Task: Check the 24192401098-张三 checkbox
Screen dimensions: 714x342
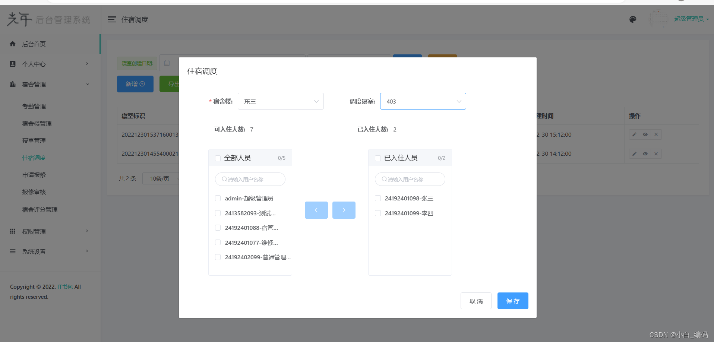Action: [377, 198]
